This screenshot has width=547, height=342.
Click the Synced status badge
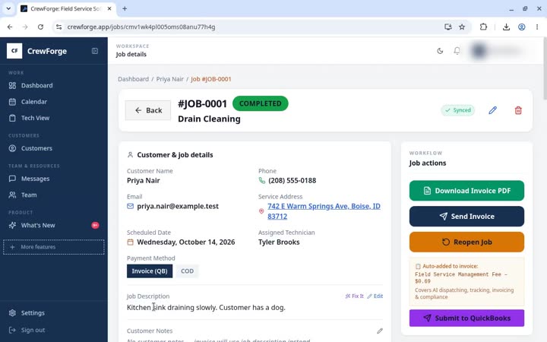point(457,110)
